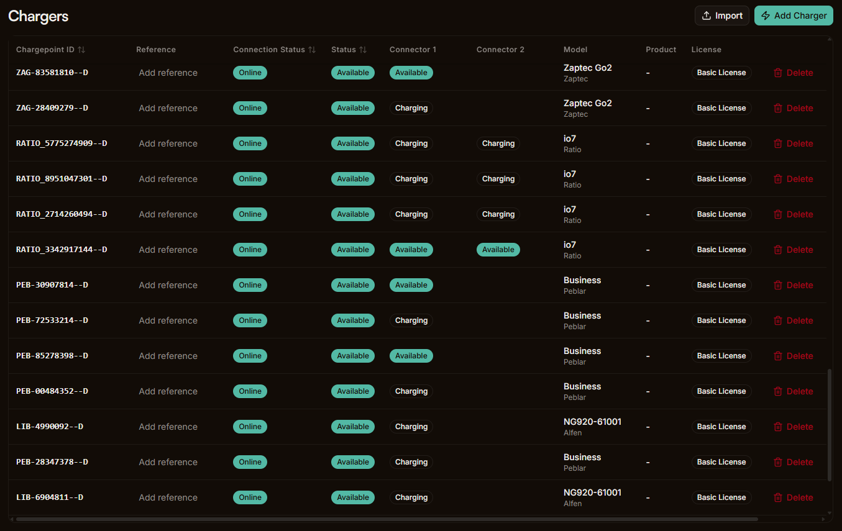Select the Model column header
This screenshot has height=531, width=842.
[x=575, y=49]
